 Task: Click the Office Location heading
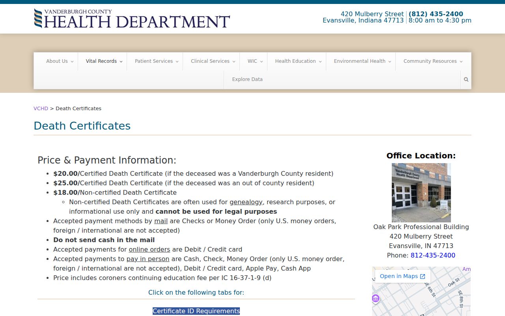click(421, 156)
